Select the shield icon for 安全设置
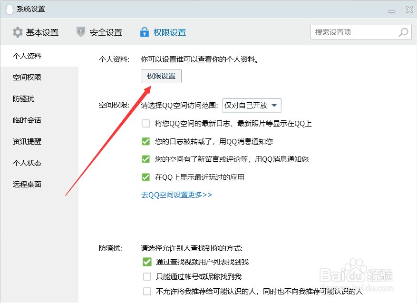Screen dimensions: 417x303 tap(80, 32)
